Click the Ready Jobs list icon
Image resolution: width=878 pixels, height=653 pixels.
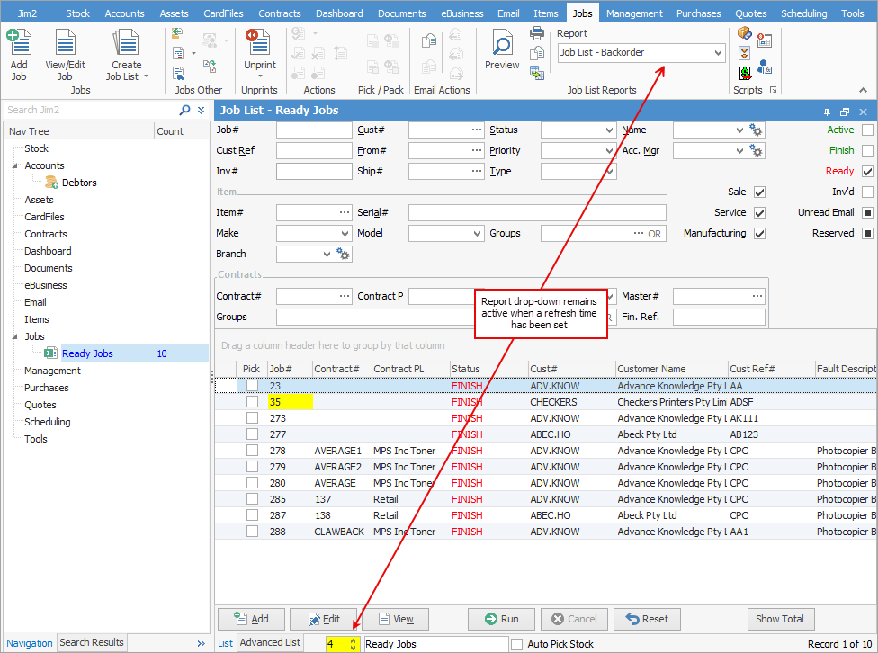coord(50,353)
